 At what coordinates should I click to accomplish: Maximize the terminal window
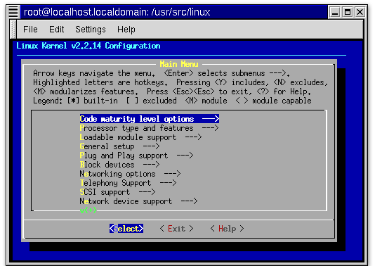347,12
